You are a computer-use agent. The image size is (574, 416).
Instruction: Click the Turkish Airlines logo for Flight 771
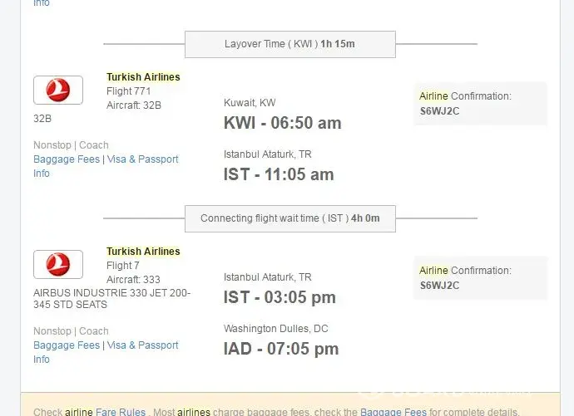pyautogui.click(x=58, y=90)
